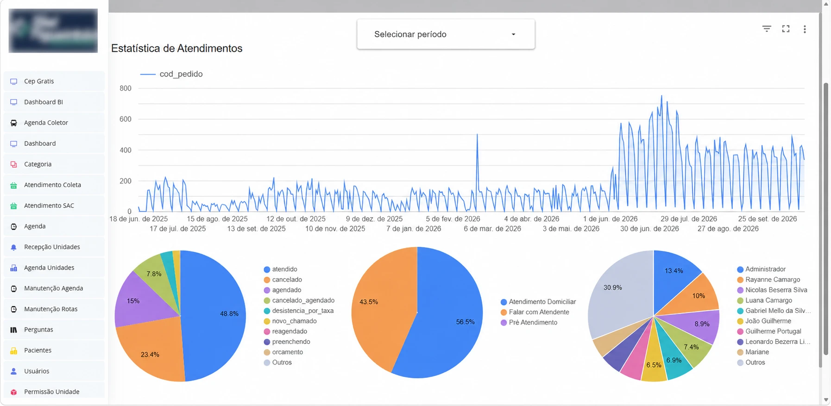Click the Perguntas books icon
This screenshot has height=406, width=831.
(x=14, y=330)
